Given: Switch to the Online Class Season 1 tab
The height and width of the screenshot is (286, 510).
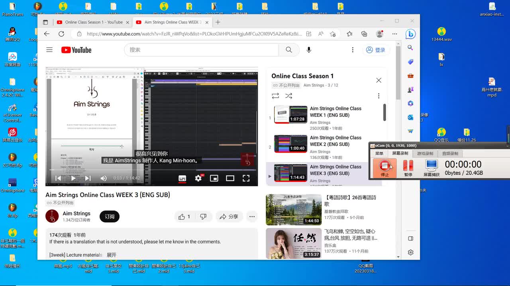Looking at the screenshot, I should pyautogui.click(x=93, y=22).
